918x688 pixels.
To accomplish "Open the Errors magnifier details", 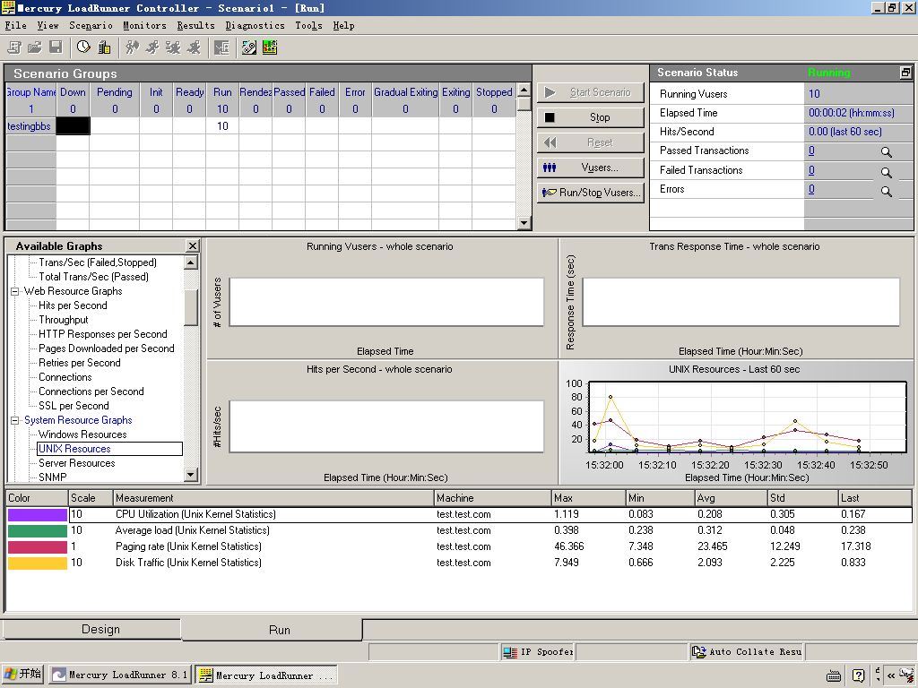I will point(887,192).
